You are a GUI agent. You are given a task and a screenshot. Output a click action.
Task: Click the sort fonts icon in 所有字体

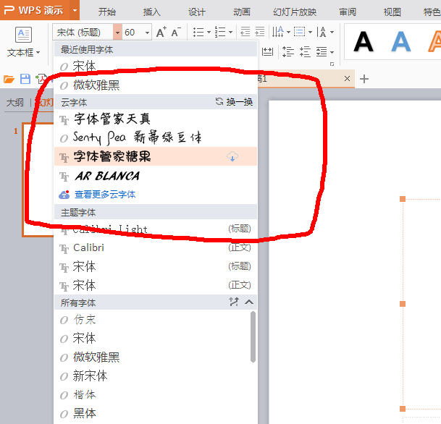[x=234, y=302]
